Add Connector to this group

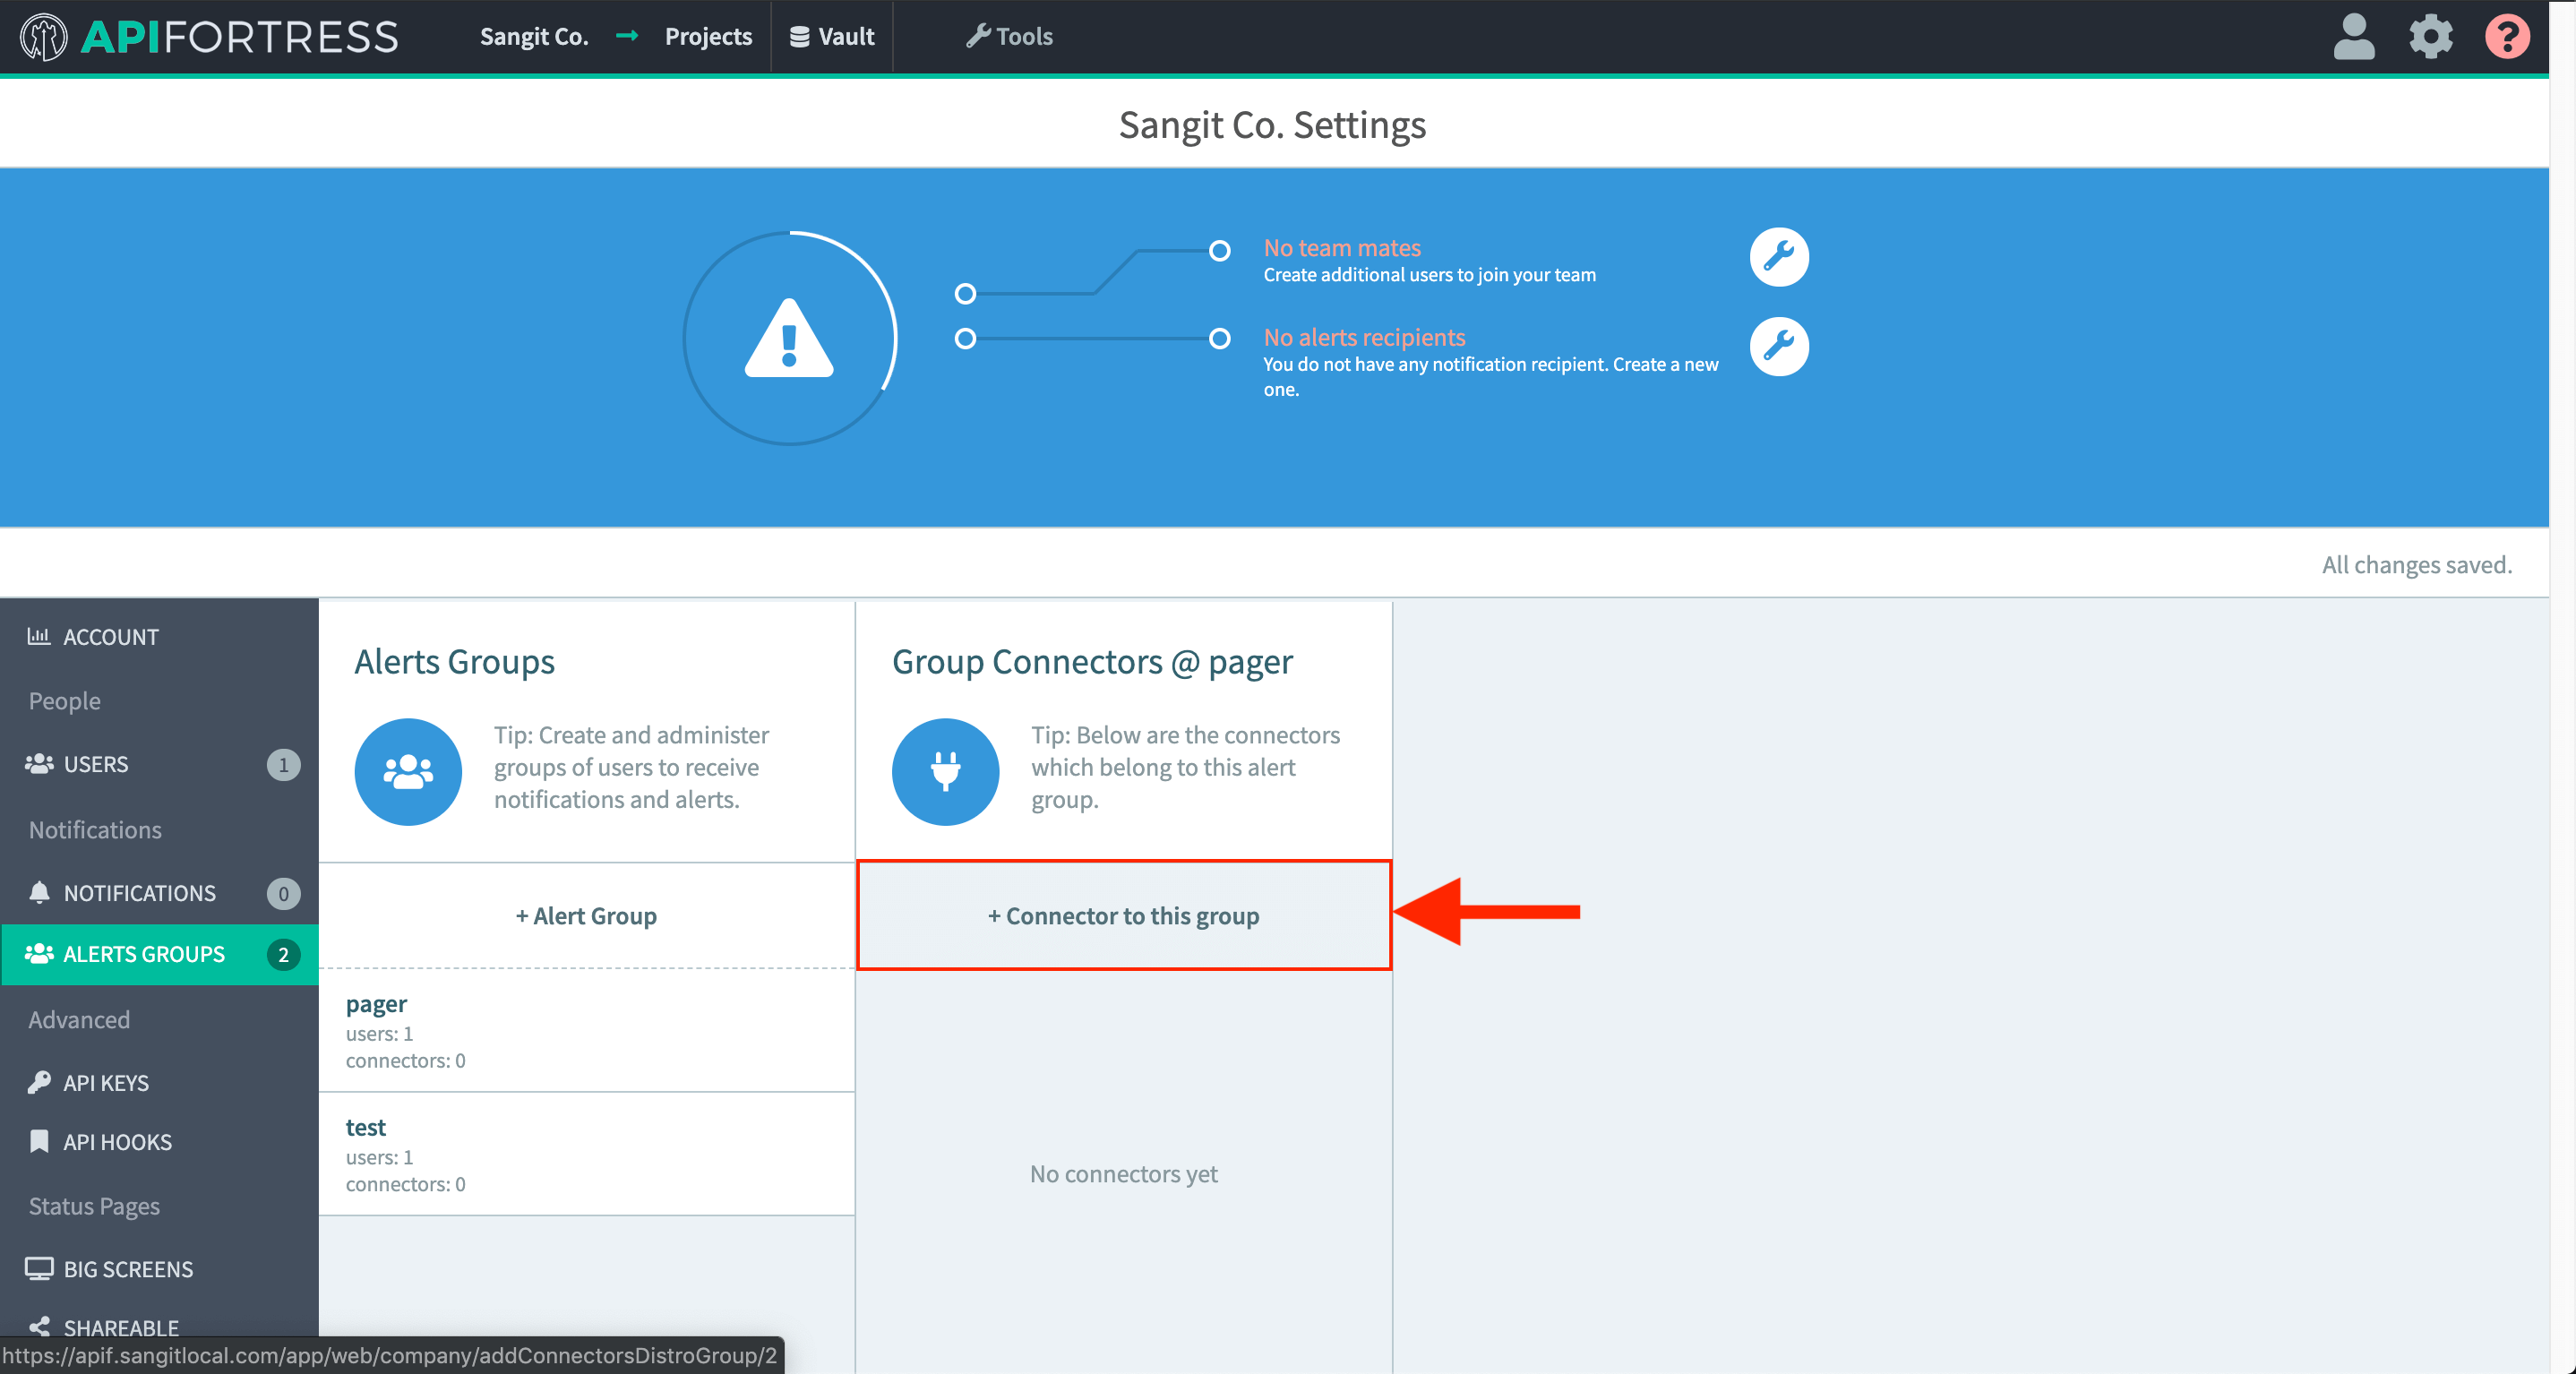point(1124,916)
